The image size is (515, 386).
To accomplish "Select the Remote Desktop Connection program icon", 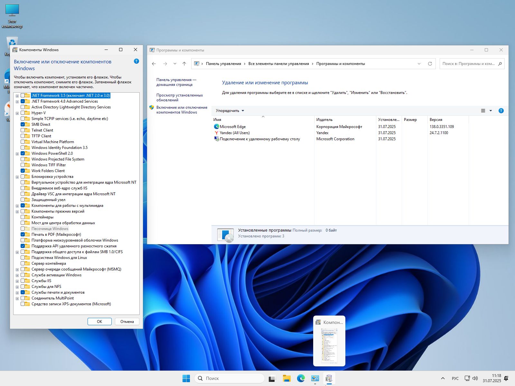I will [216, 139].
